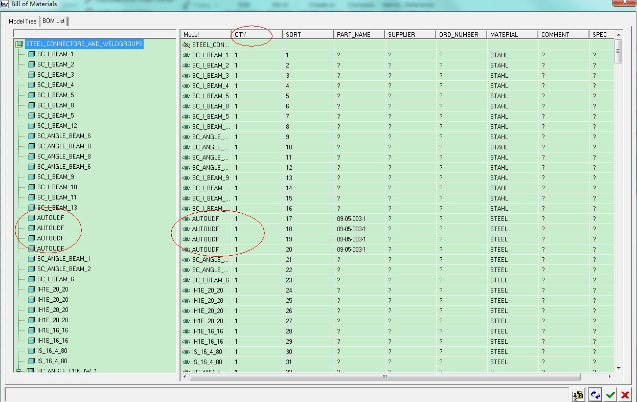
Task: Click the IH1E_20_20 model cell with SORT 26
Action: pyautogui.click(x=208, y=311)
